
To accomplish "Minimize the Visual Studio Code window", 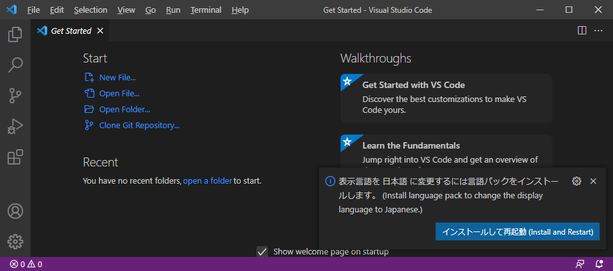I will click(x=540, y=10).
